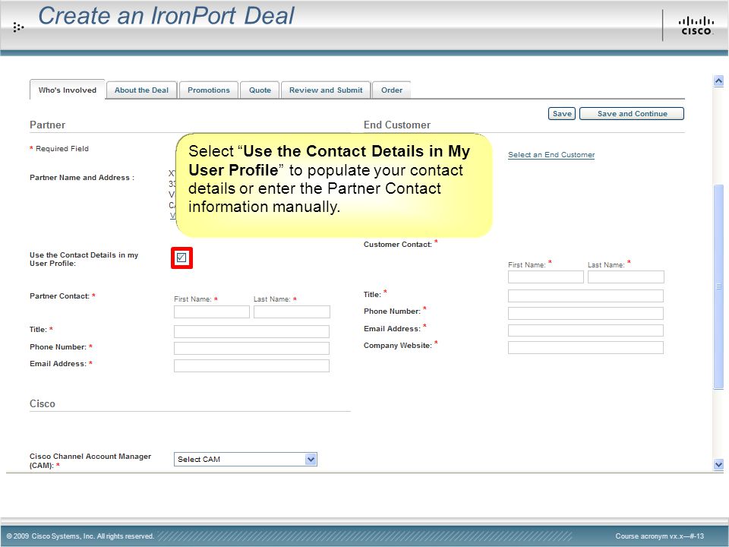The image size is (729, 547).
Task: Click the scrollbar up arrow
Action: coord(718,81)
